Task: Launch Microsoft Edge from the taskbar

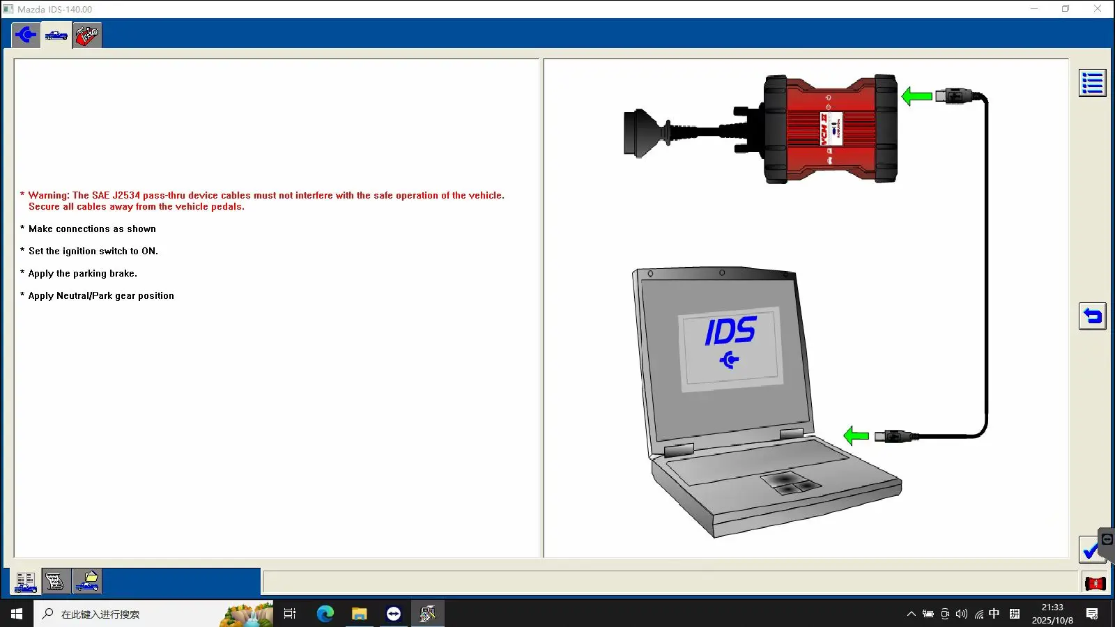Action: (325, 614)
